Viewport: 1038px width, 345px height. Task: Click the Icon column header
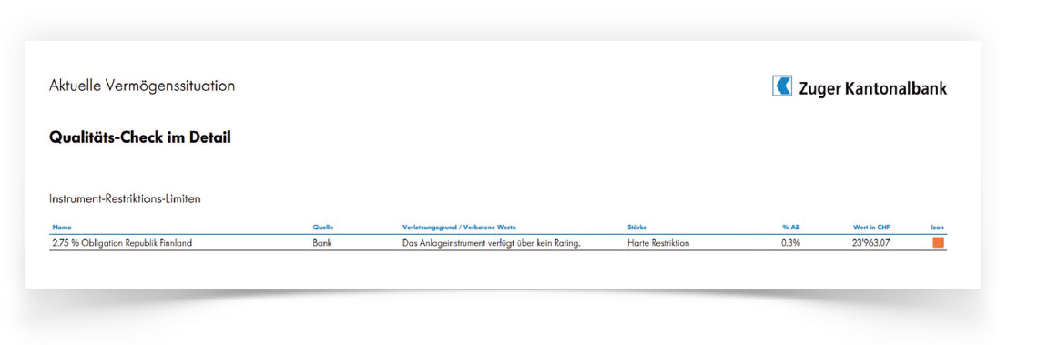coord(937,228)
